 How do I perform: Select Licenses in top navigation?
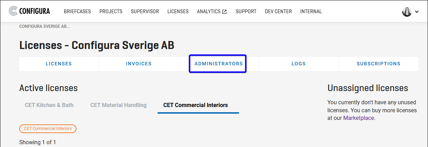178,11
